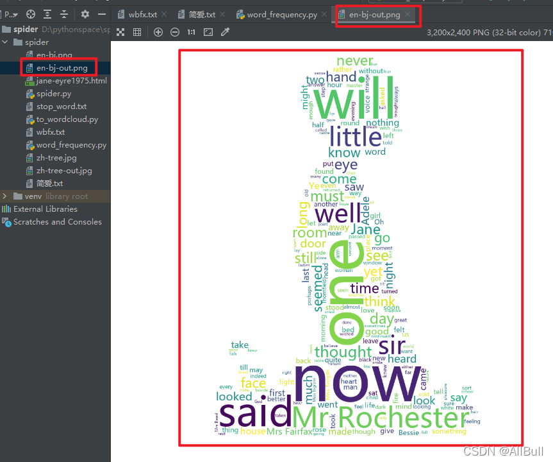
Task: Click the word cloud image preview
Action: (351, 248)
